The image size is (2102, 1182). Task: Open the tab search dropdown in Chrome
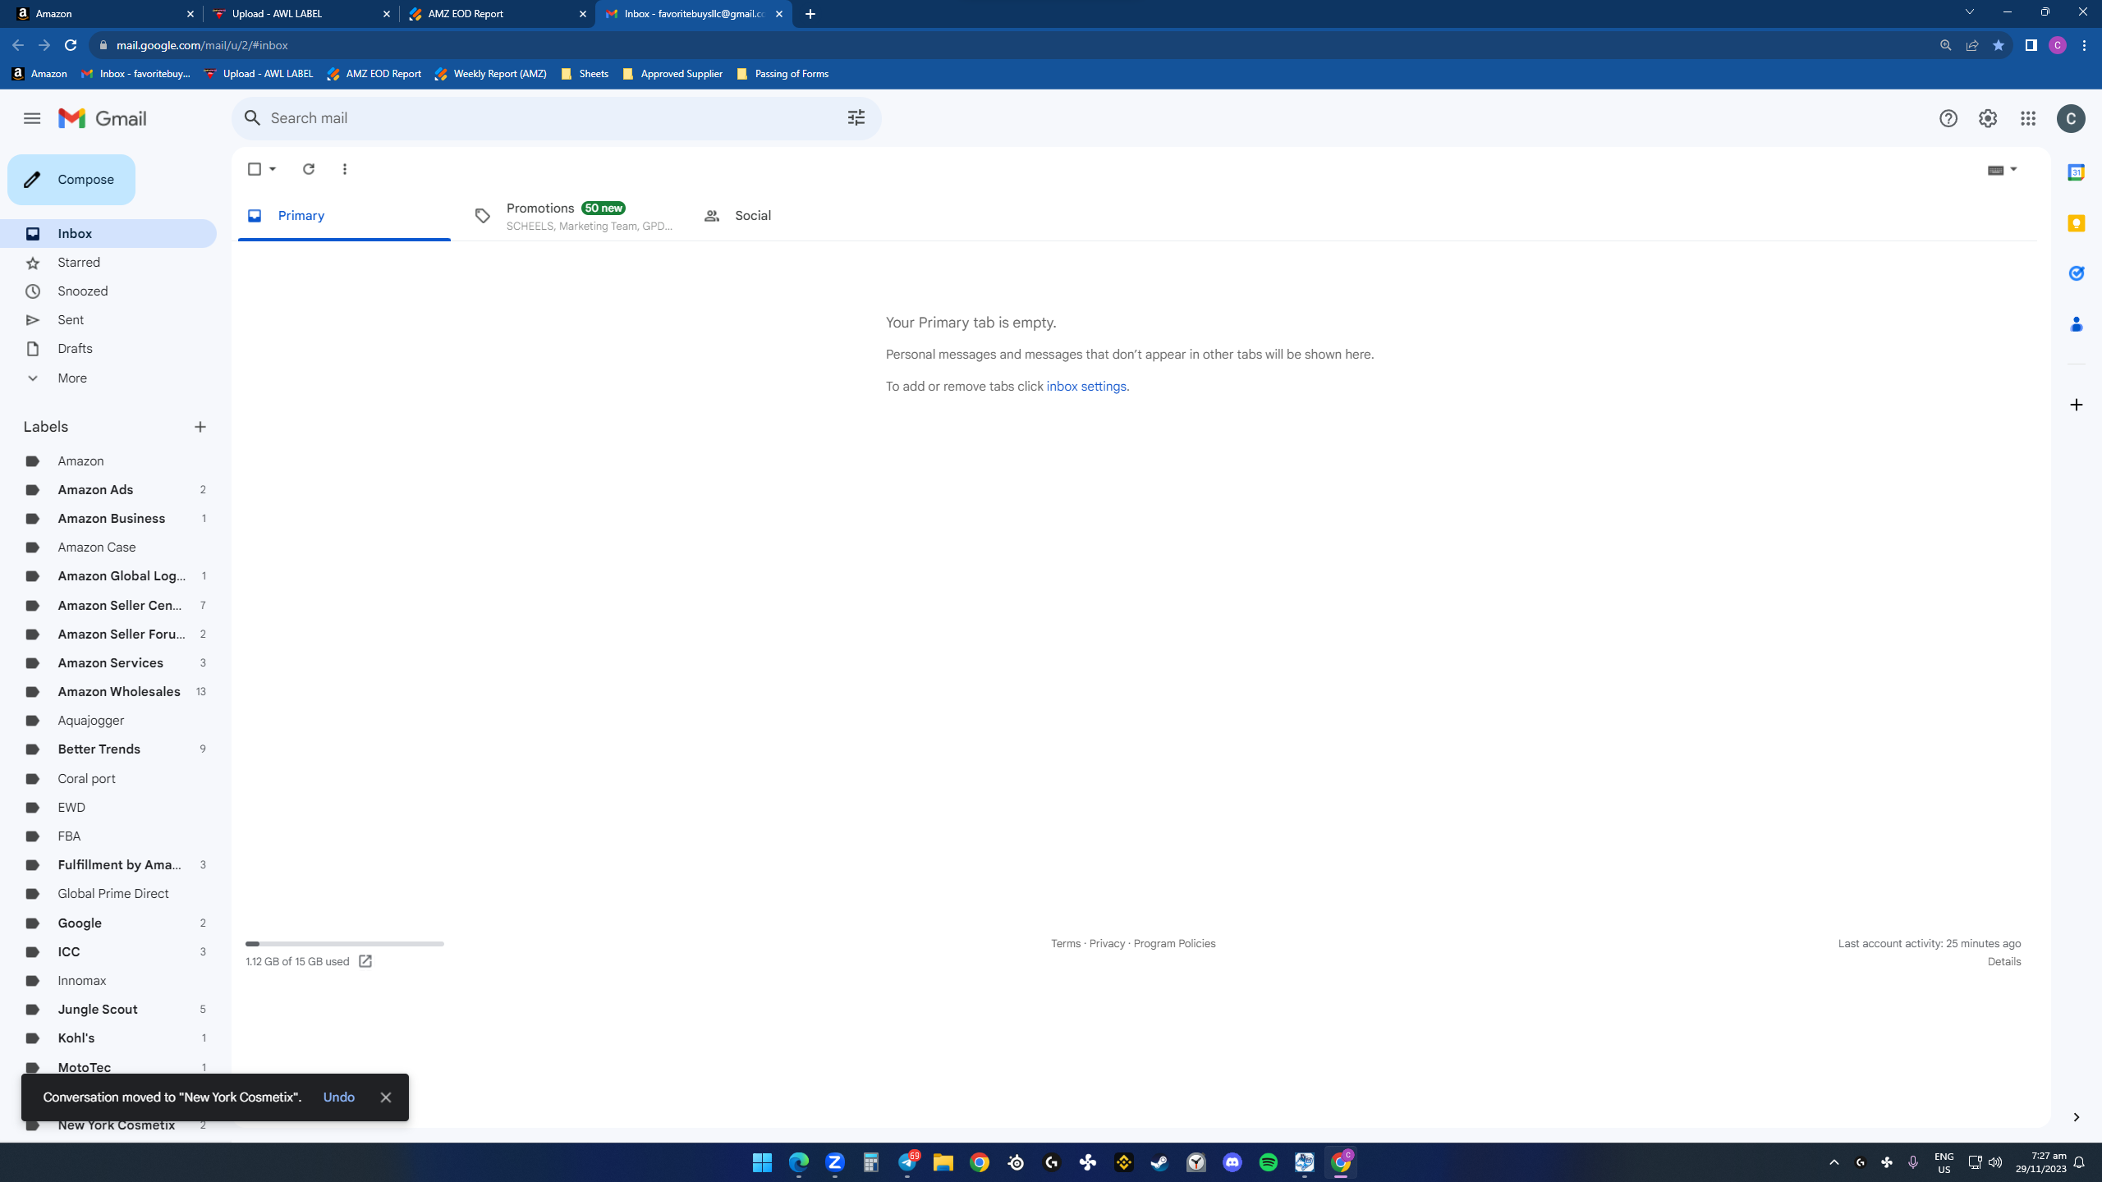[x=1968, y=12]
